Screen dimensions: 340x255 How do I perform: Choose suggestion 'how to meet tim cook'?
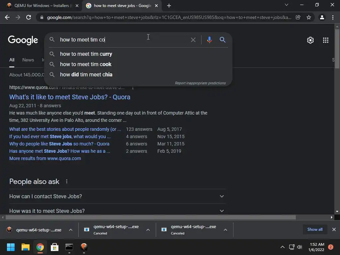point(138,64)
